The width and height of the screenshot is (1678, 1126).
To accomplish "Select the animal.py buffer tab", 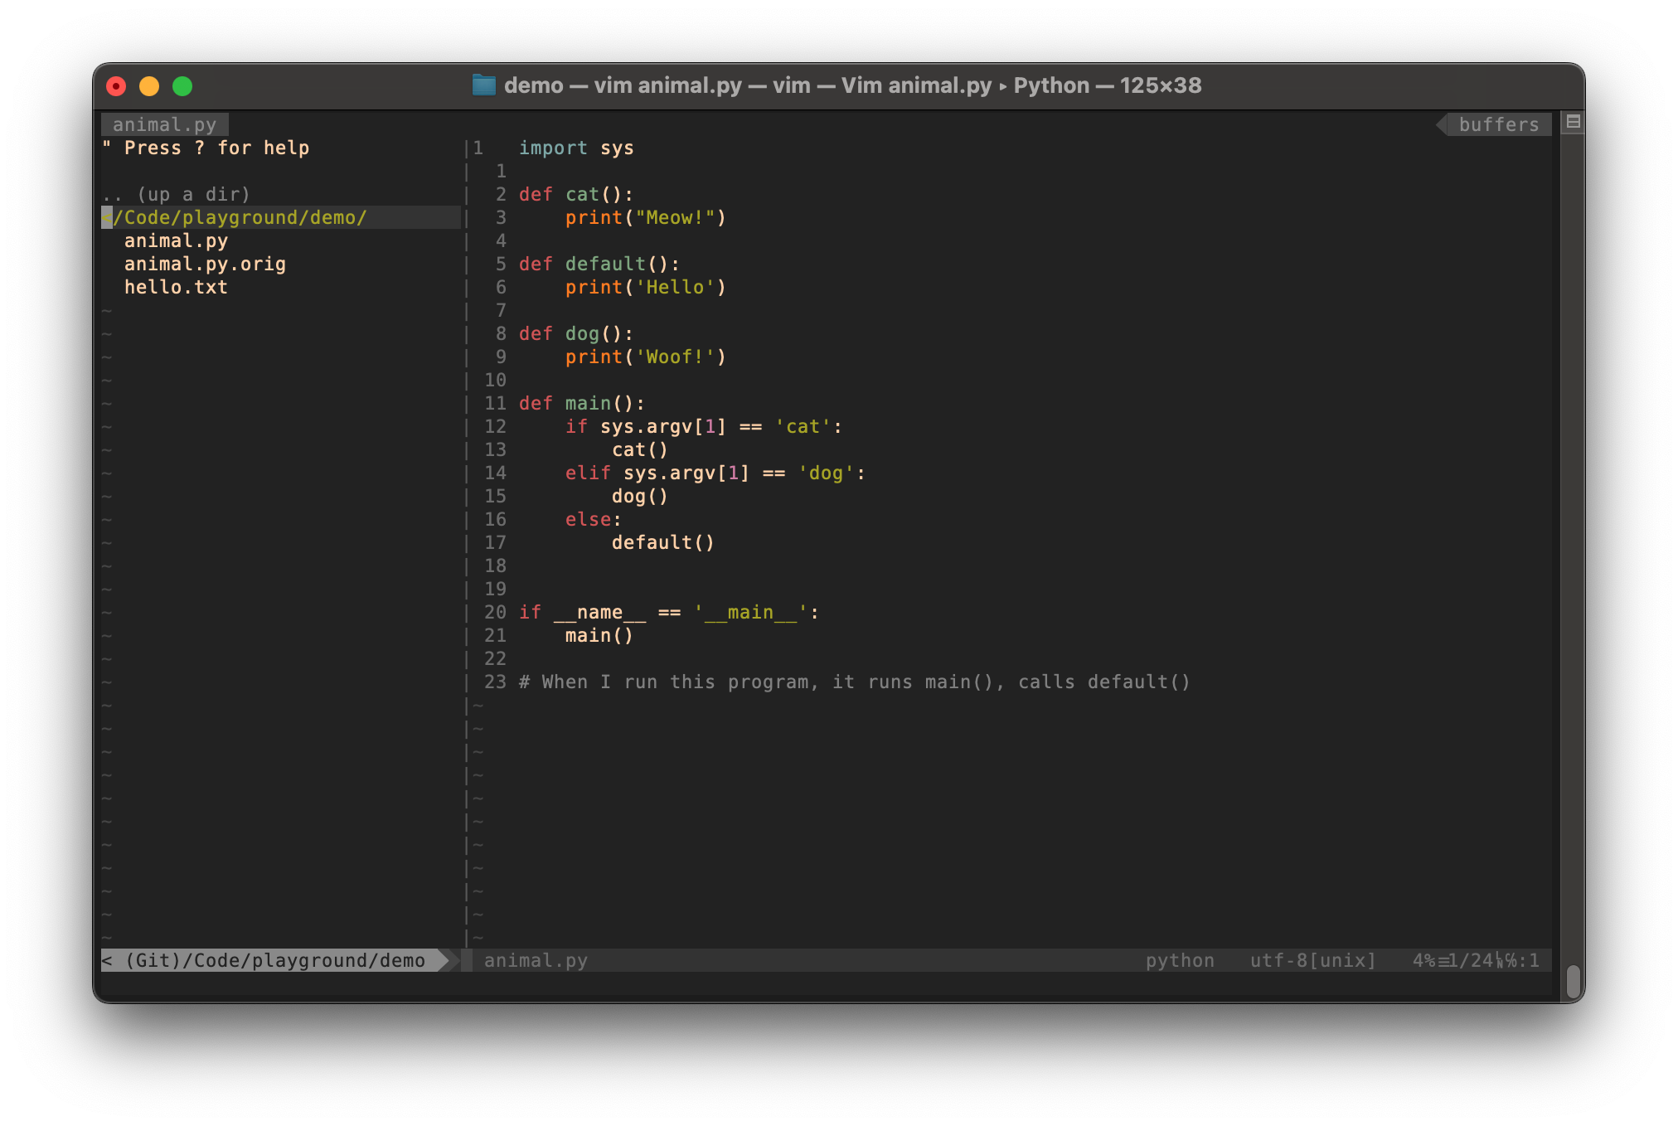I will tap(164, 124).
